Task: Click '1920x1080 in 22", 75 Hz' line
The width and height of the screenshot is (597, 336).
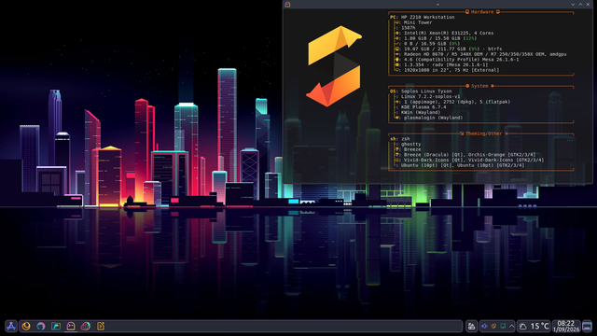Action: pyautogui.click(x=451, y=70)
